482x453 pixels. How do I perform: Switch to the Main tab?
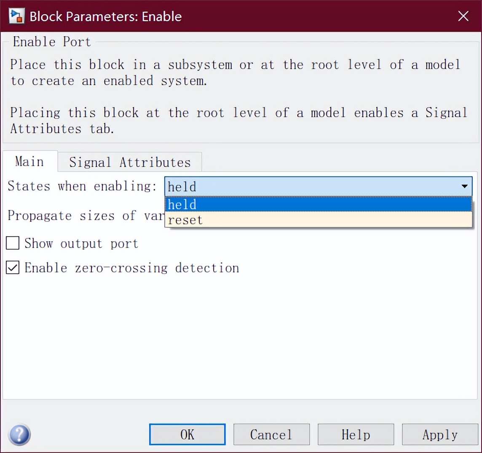29,162
